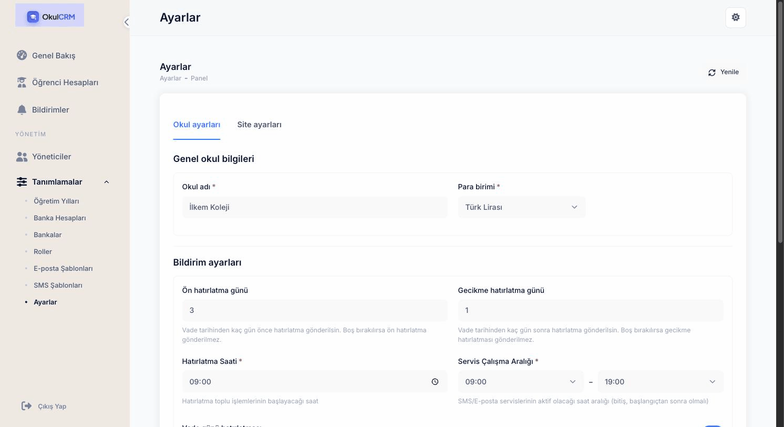Switch to Okul ayarları tab
Viewport: 784px width, 427px height.
197,125
